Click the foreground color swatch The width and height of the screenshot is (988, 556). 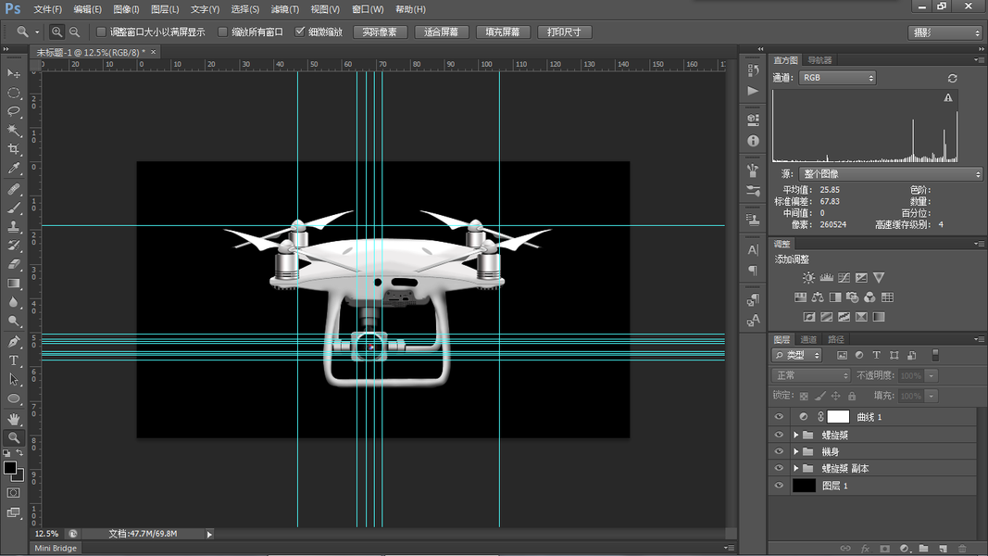tap(9, 468)
